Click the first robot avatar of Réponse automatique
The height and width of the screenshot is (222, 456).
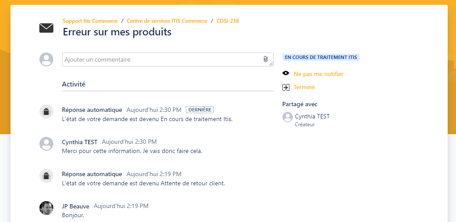[x=46, y=111]
